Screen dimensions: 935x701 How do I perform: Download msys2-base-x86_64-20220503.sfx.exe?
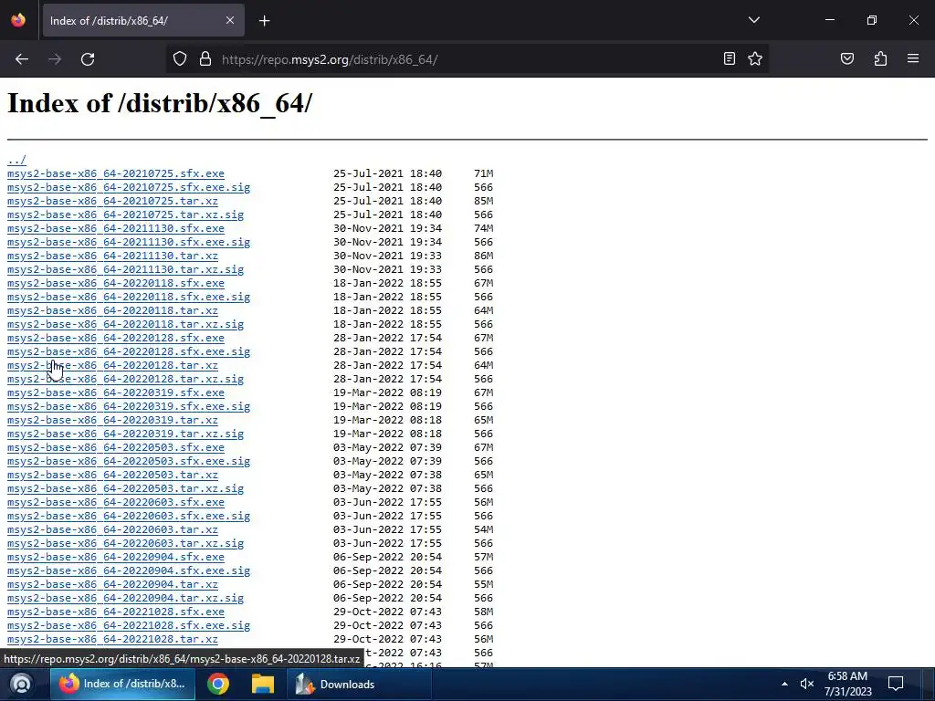(x=116, y=447)
